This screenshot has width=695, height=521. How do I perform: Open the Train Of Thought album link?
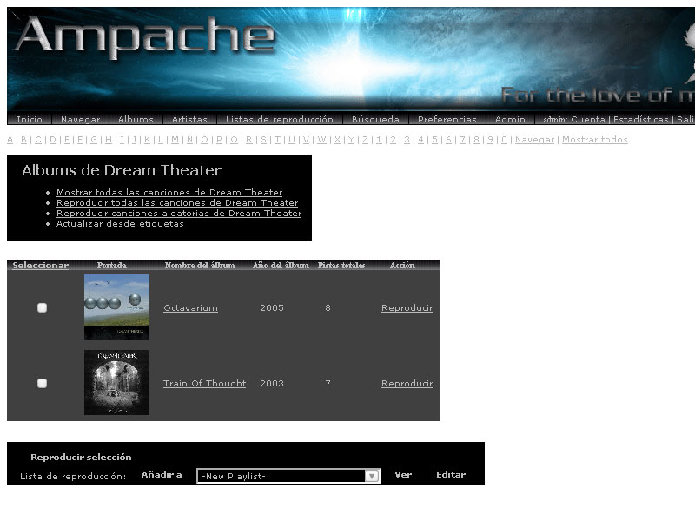click(204, 383)
